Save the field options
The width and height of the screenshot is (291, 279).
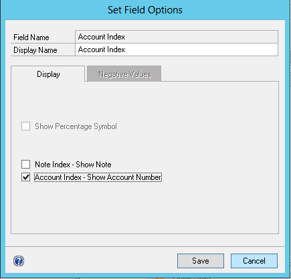(201, 261)
